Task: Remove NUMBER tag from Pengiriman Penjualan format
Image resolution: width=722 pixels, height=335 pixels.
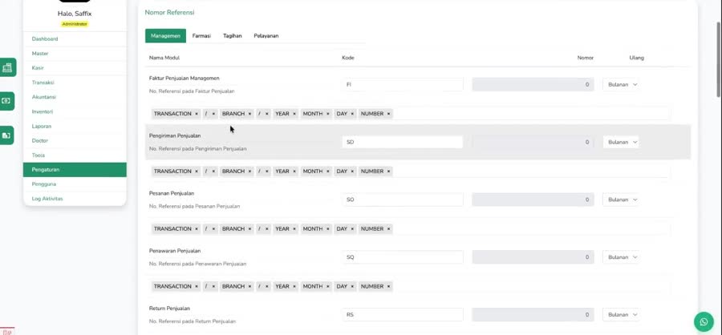Action: 388,172
